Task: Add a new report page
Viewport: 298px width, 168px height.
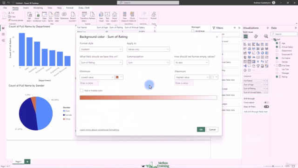Action: point(27,161)
